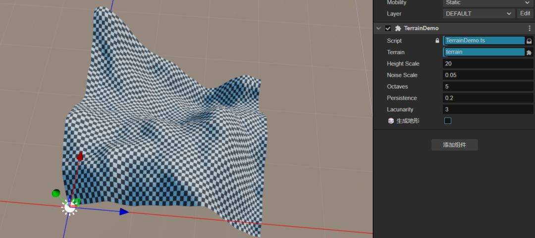This screenshot has height=238, width=535.
Task: Click the TerrainDemo component puzzle icon
Action: 398,28
